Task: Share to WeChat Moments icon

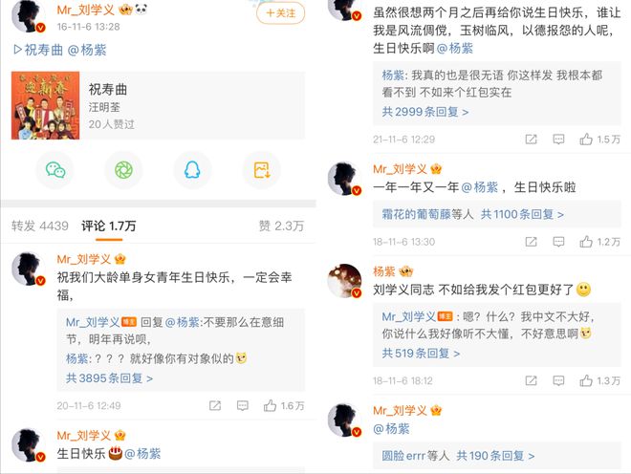Action: pyautogui.click(x=124, y=170)
